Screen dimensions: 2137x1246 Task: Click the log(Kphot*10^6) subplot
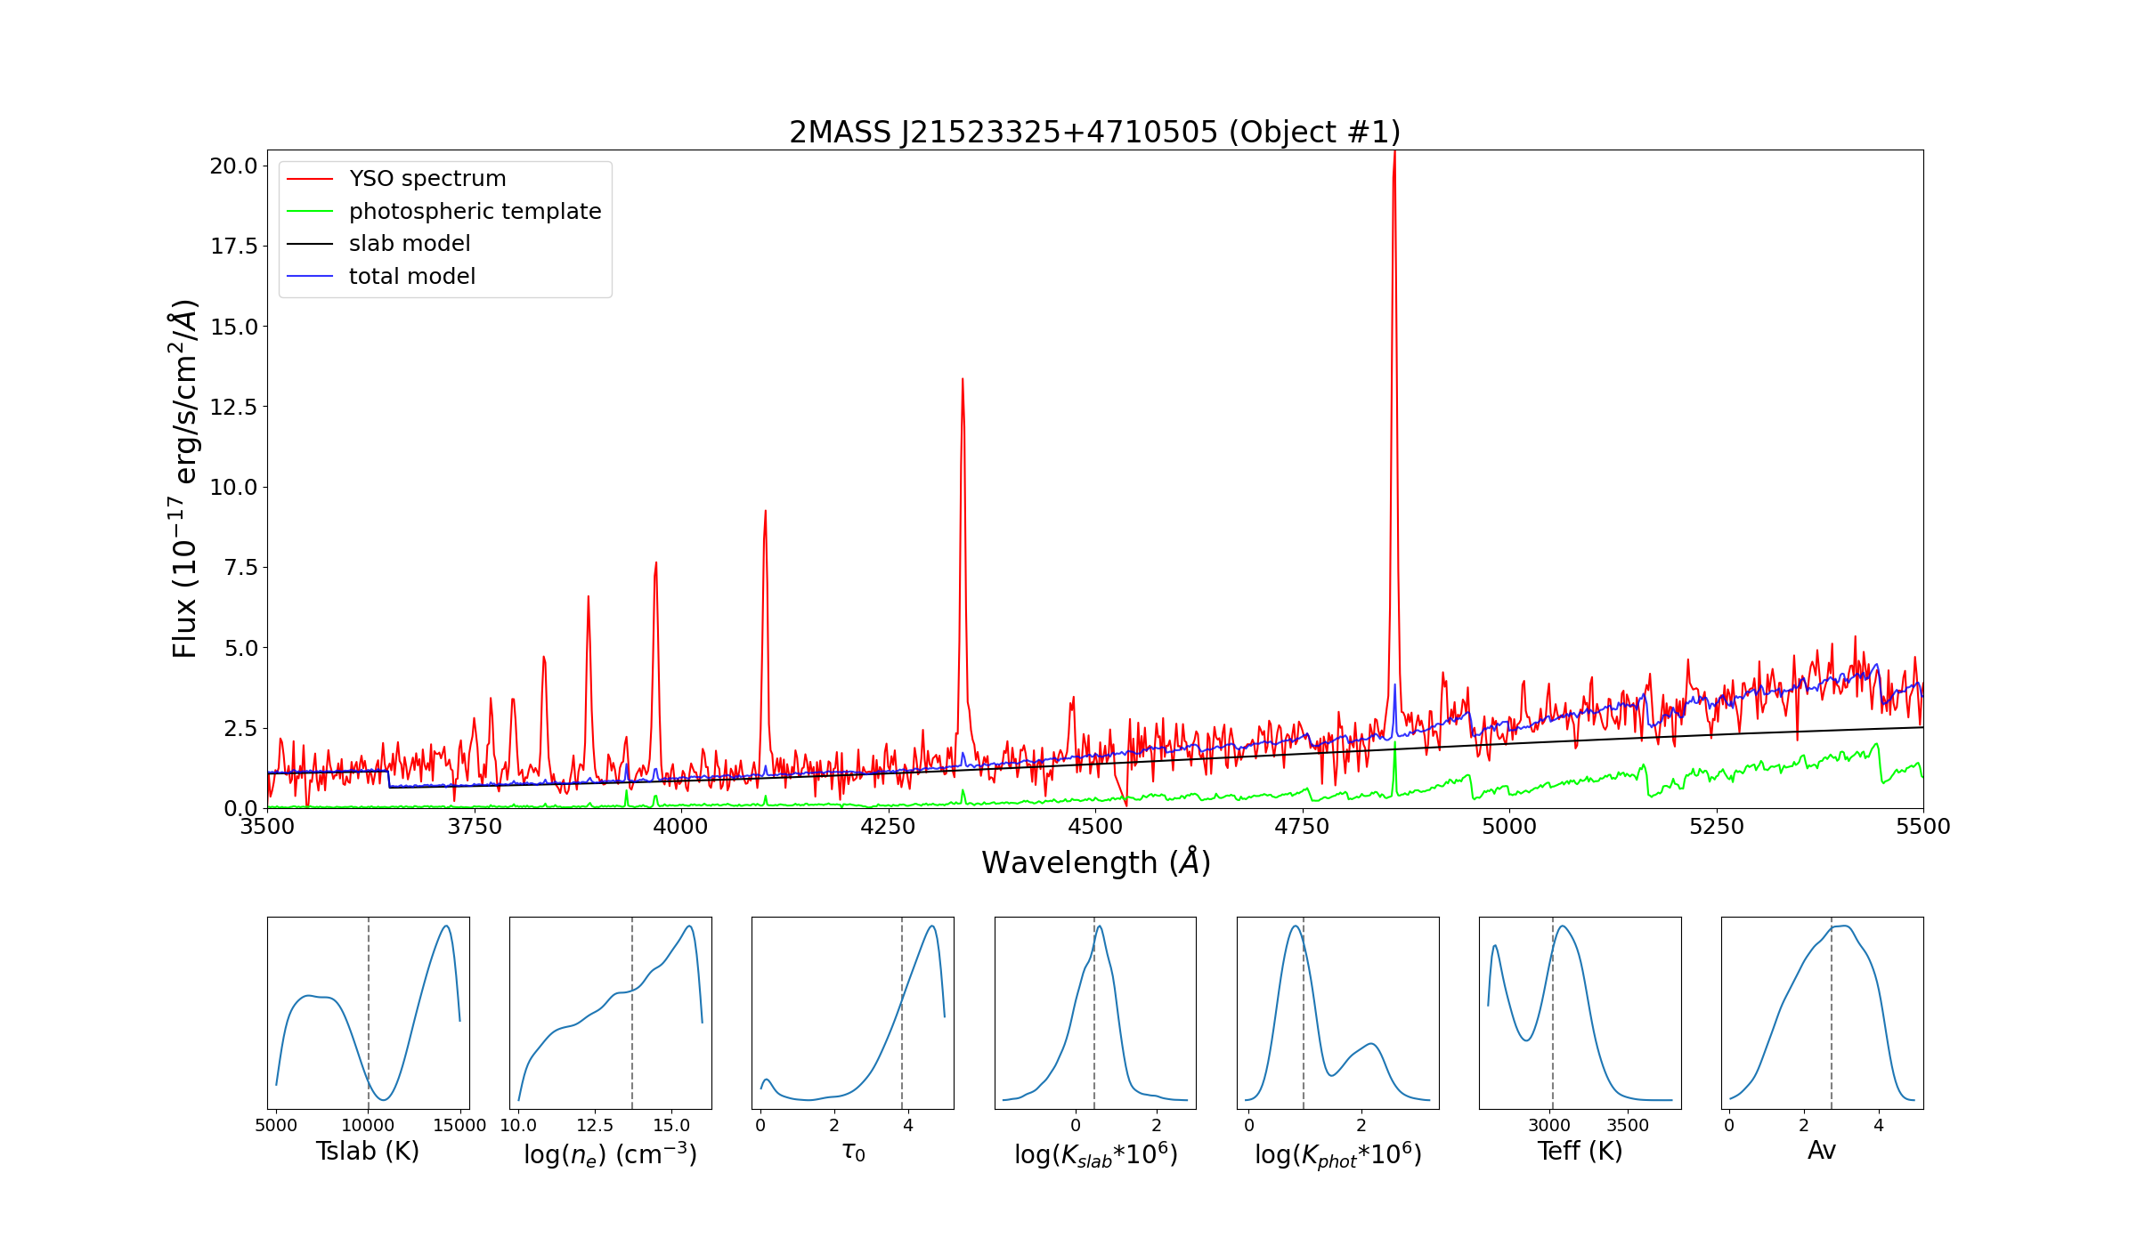[1337, 1013]
